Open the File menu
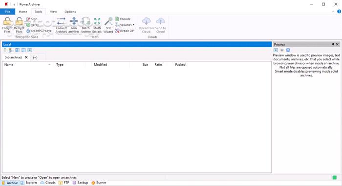 pyautogui.click(x=8, y=12)
